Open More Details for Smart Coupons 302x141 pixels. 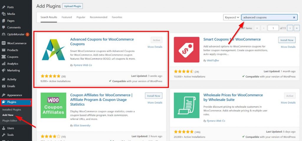[288, 47]
